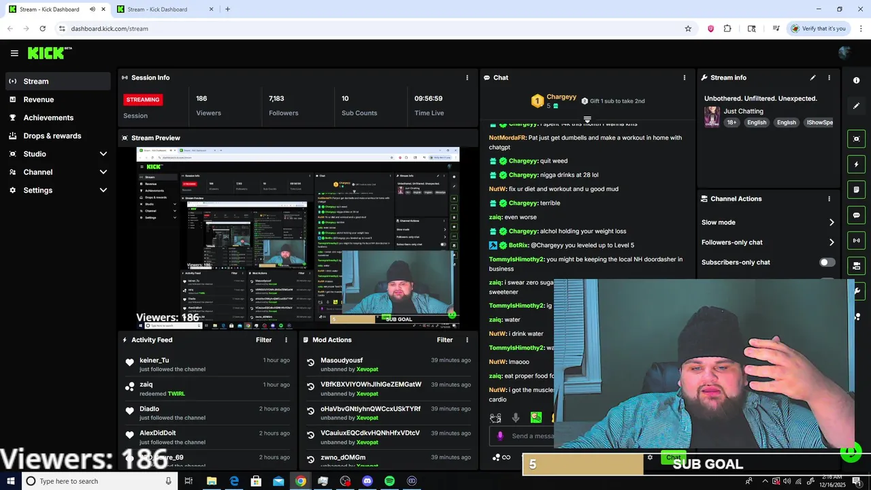Click the profile avatar at top right
The height and width of the screenshot is (490, 871).
pyautogui.click(x=844, y=53)
